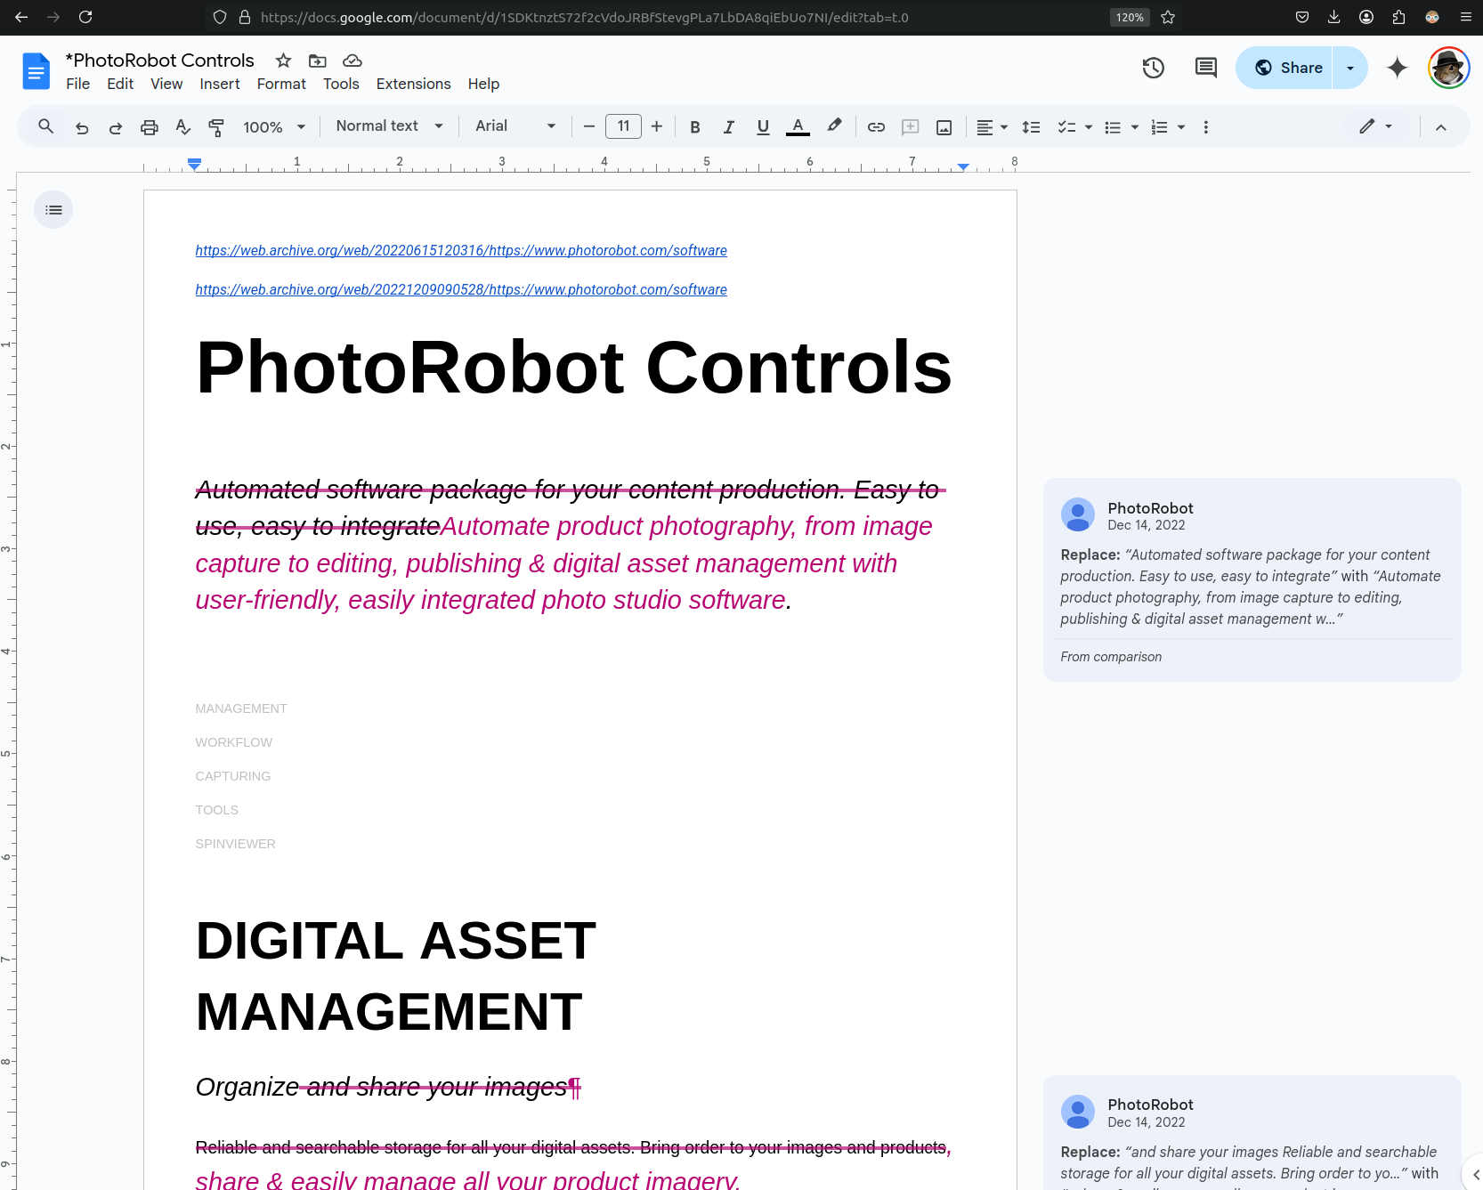Expand numbered list options arrow
The height and width of the screenshot is (1190, 1483).
1181,127
